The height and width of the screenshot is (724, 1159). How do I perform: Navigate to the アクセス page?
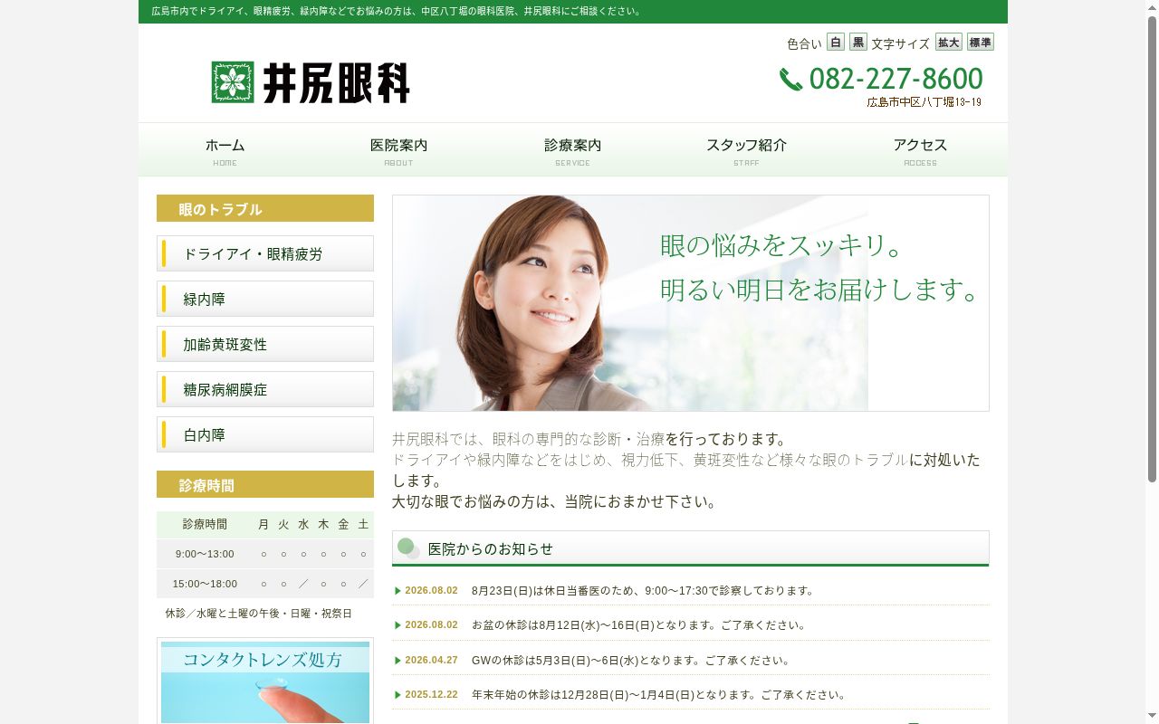pyautogui.click(x=921, y=150)
